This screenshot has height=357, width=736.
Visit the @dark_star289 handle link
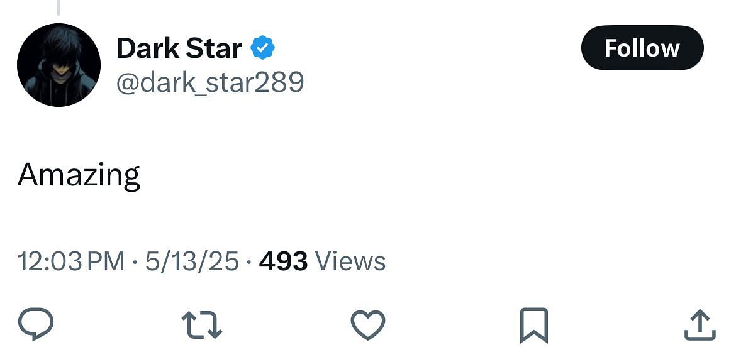(x=210, y=82)
